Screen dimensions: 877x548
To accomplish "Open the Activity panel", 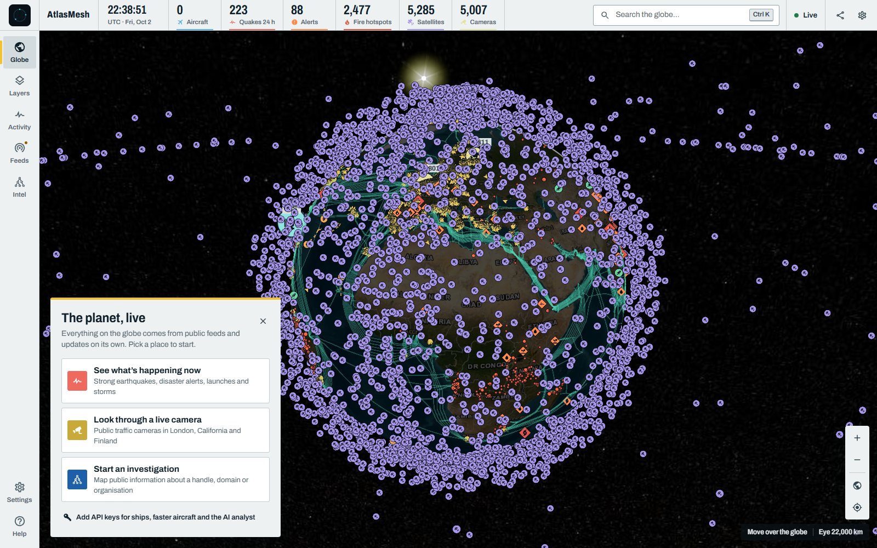I will pyautogui.click(x=20, y=120).
